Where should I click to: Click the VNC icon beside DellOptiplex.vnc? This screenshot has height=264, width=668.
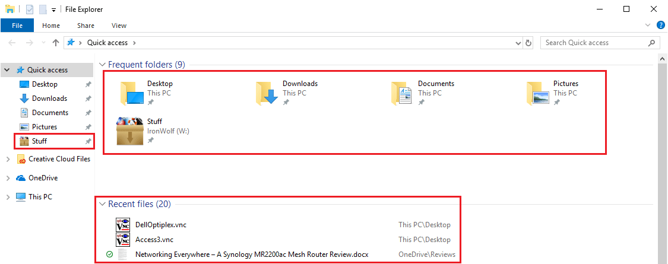pyautogui.click(x=123, y=225)
